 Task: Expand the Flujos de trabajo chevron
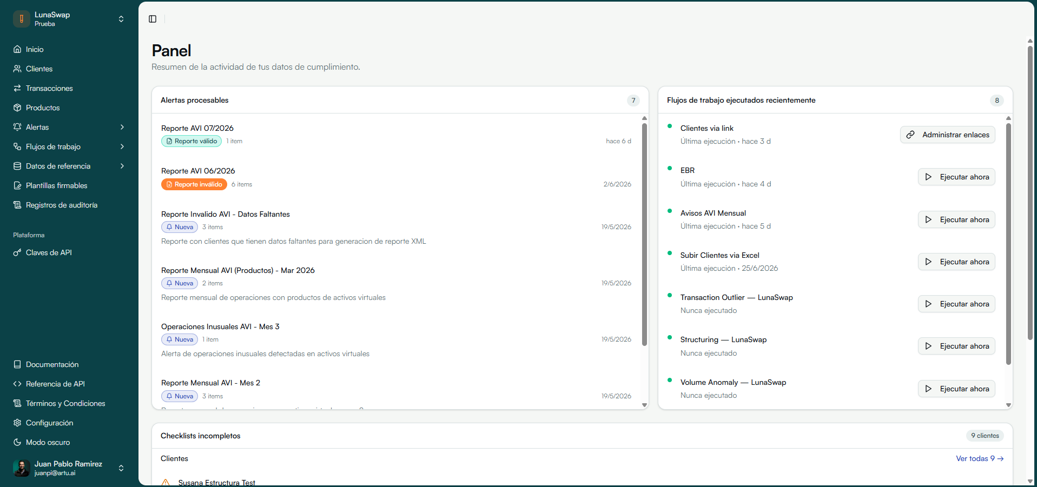pos(122,146)
